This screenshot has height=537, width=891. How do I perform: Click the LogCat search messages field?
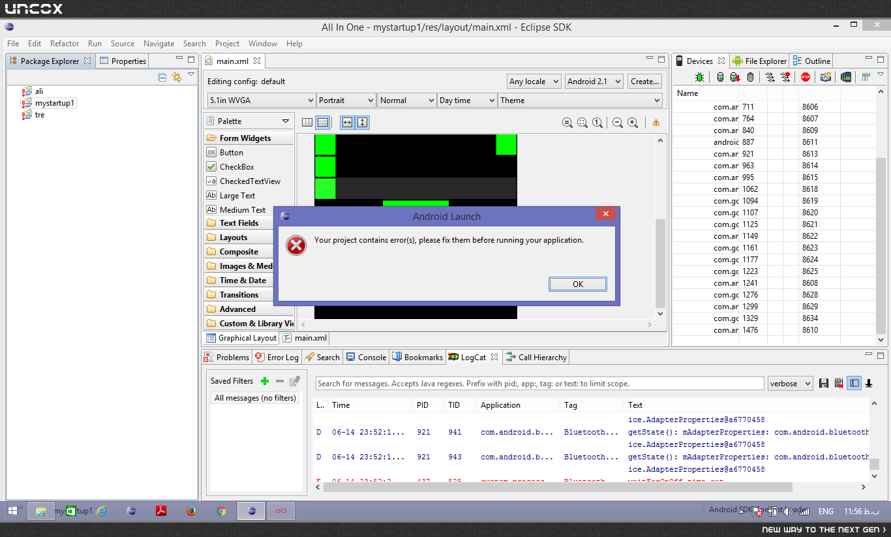pos(539,384)
